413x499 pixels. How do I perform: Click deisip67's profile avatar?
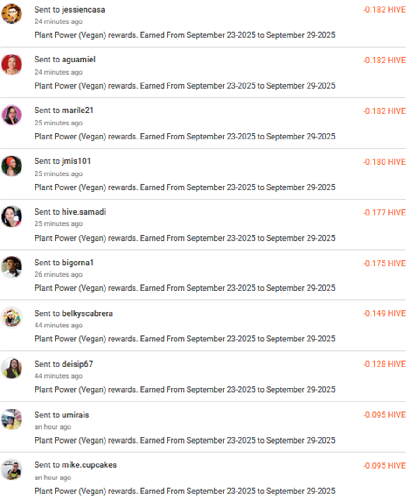(x=12, y=368)
